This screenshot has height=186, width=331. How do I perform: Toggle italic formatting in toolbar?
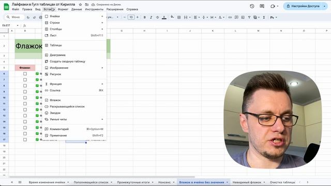click(x=151, y=17)
